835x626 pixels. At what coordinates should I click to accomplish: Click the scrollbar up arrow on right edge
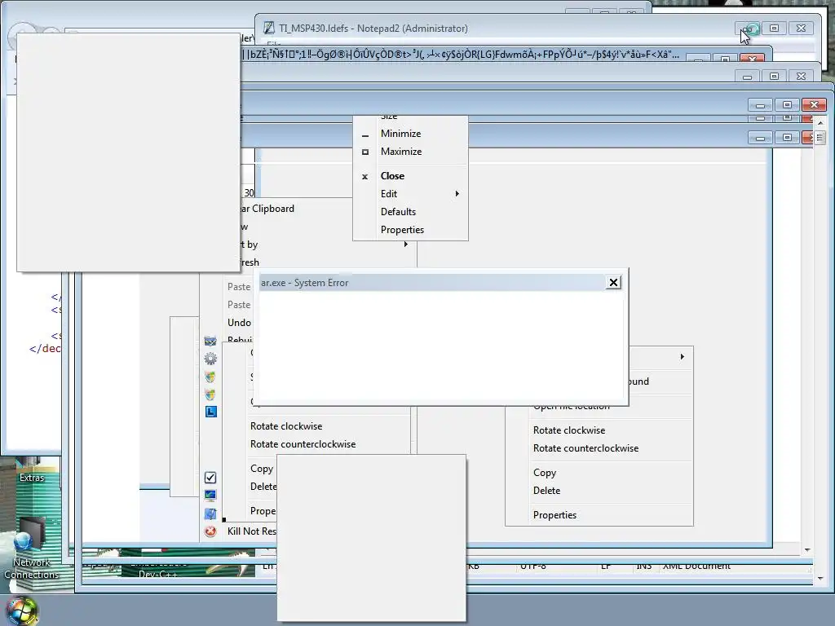[x=820, y=123]
